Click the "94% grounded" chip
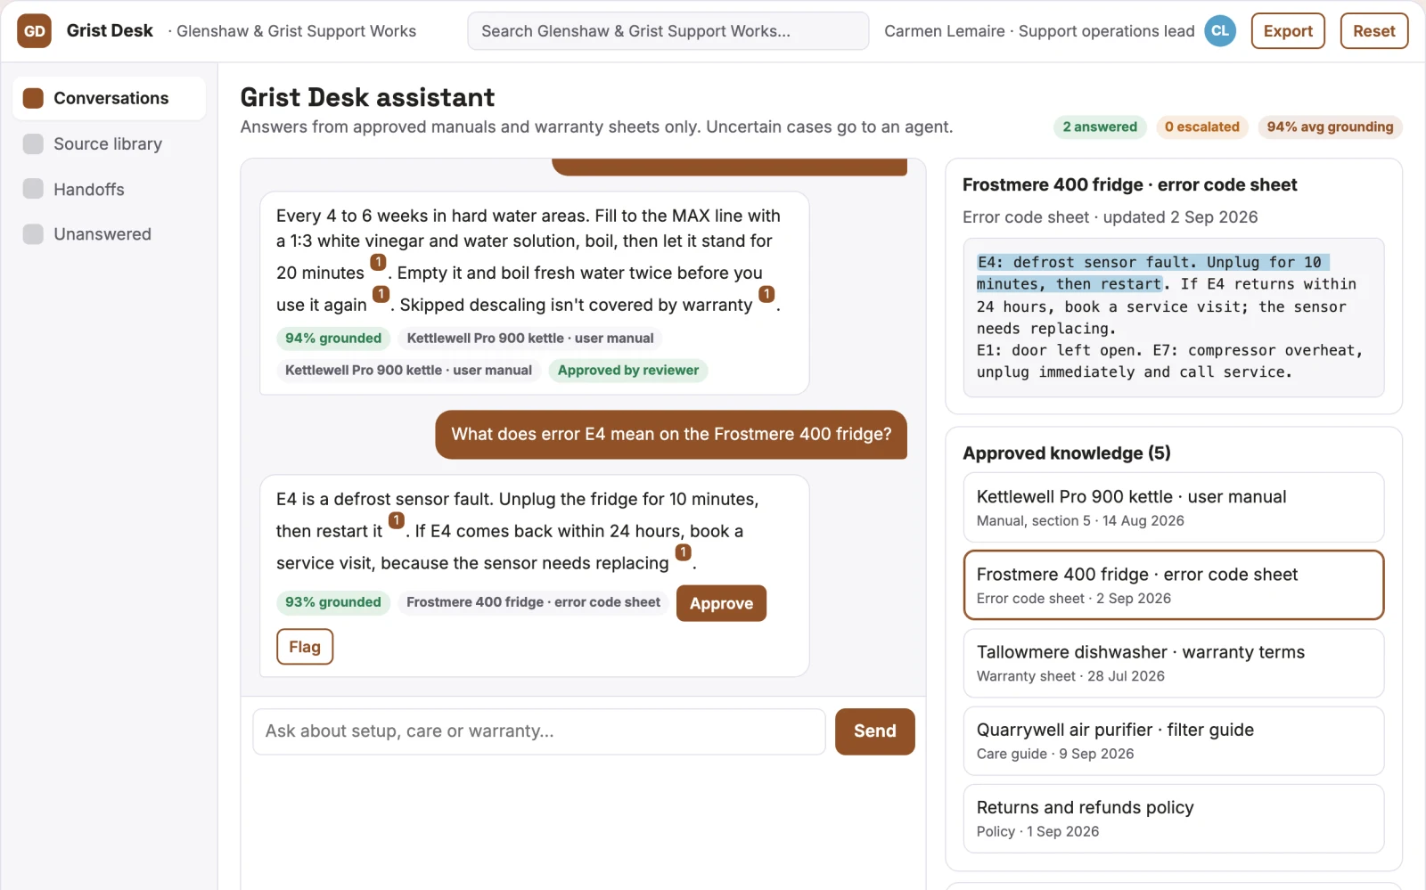1426x890 pixels. tap(333, 339)
